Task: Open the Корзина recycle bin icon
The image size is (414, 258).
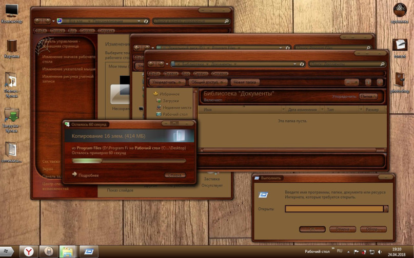Action: pos(12,49)
